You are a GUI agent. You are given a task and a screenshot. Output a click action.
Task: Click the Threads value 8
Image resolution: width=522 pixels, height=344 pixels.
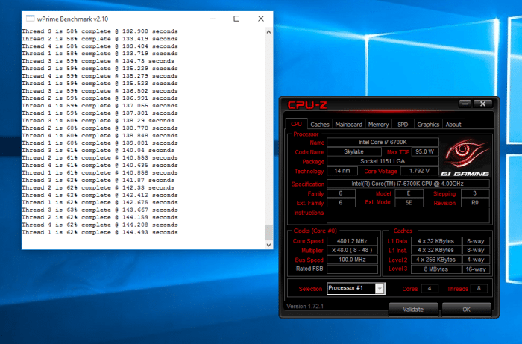click(479, 289)
